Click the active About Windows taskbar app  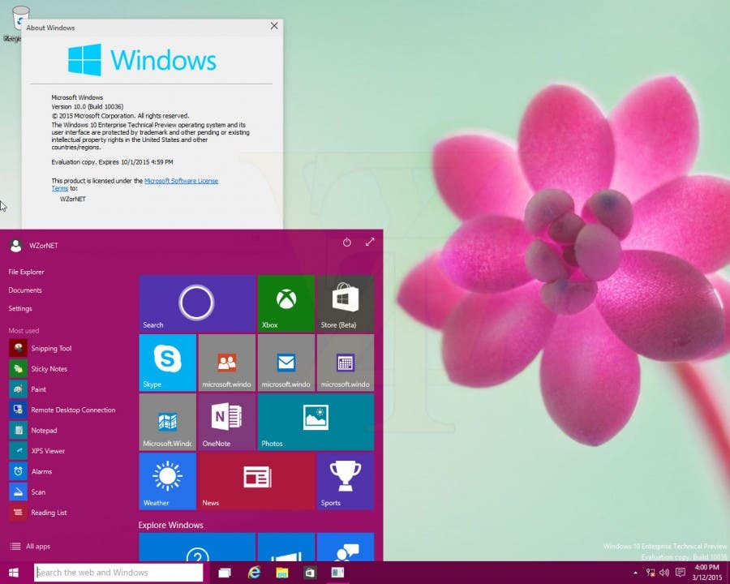pos(338,573)
